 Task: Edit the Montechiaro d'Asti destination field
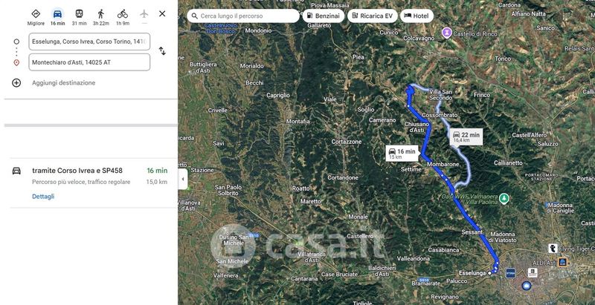(x=89, y=62)
